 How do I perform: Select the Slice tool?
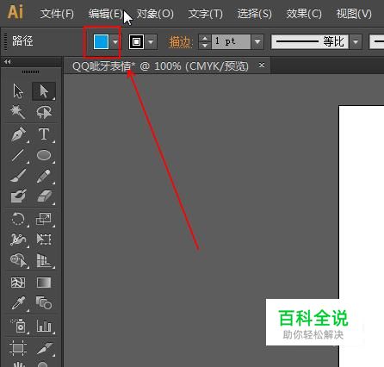pos(45,348)
